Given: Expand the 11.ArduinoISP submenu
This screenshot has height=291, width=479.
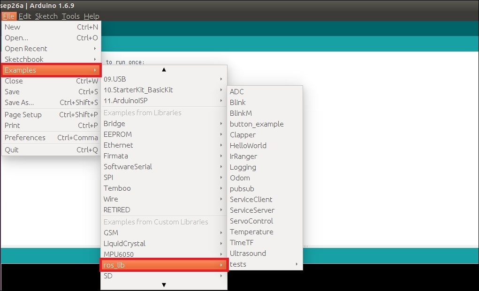Looking at the screenshot, I should (x=164, y=101).
